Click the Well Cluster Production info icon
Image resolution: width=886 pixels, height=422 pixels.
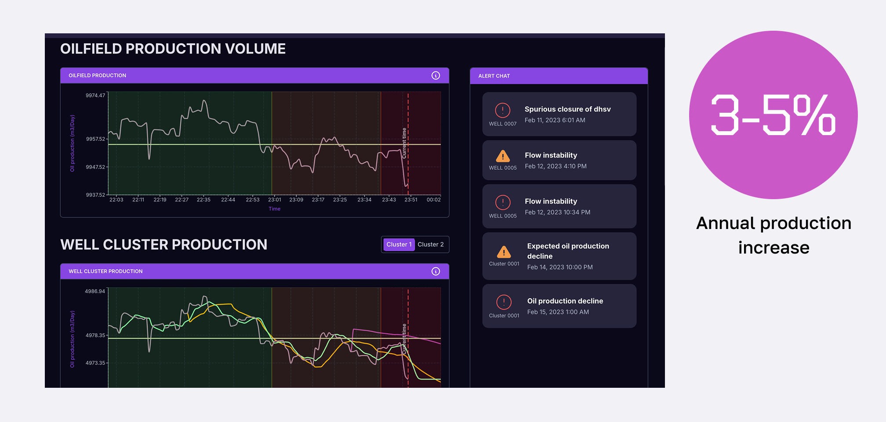click(x=436, y=271)
